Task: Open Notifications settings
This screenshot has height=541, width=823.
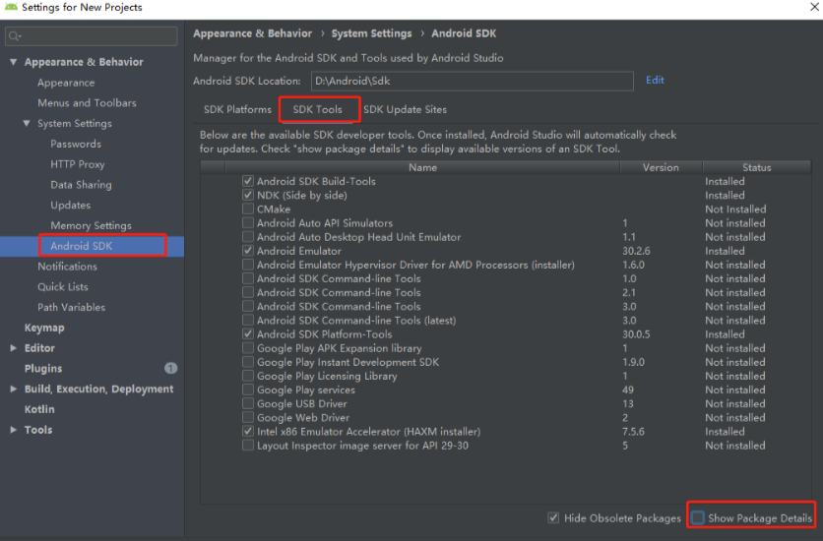Action: point(67,267)
